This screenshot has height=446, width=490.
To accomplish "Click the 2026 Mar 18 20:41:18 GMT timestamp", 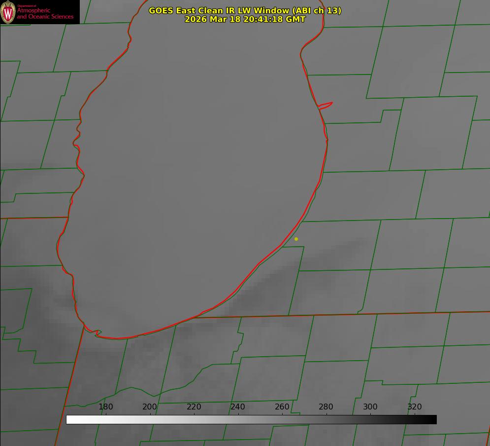I will pos(245,19).
